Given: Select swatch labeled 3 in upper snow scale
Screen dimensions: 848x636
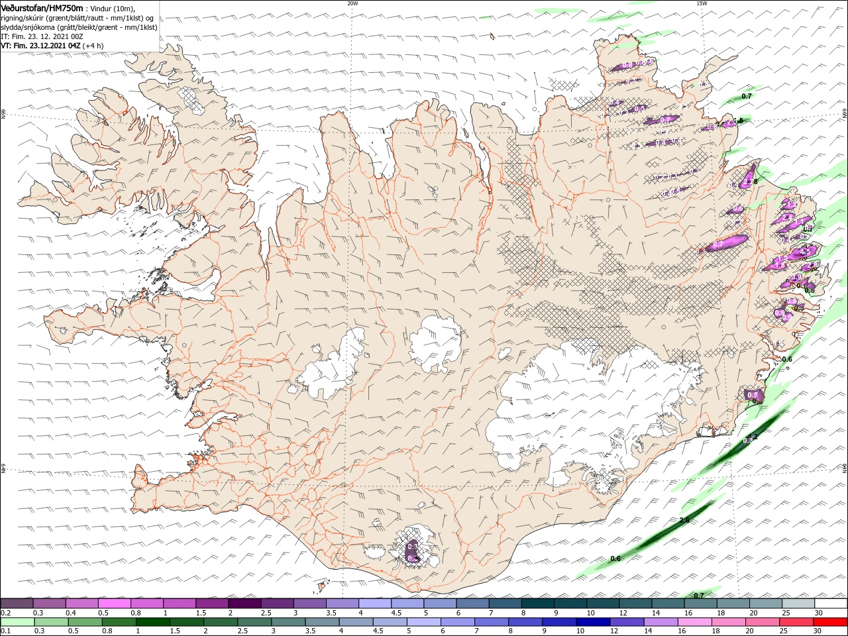Looking at the screenshot, I should click(x=309, y=604).
